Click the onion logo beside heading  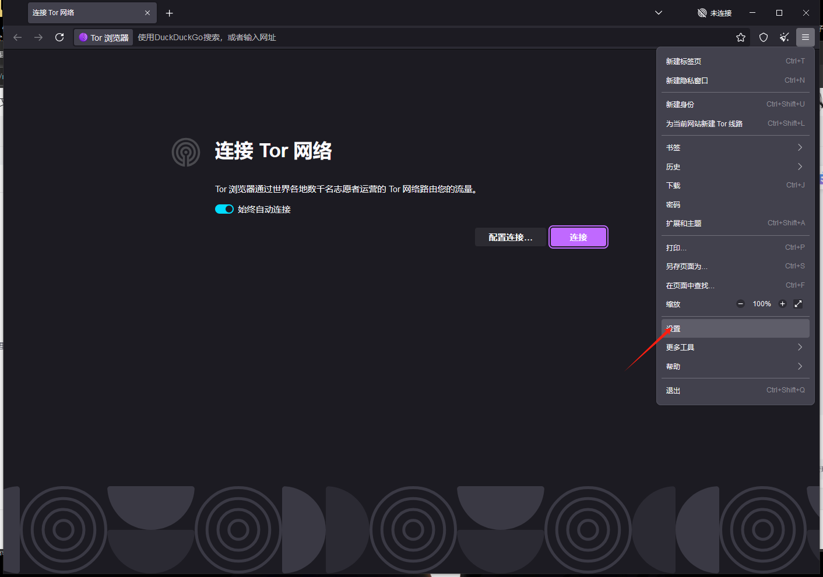186,152
